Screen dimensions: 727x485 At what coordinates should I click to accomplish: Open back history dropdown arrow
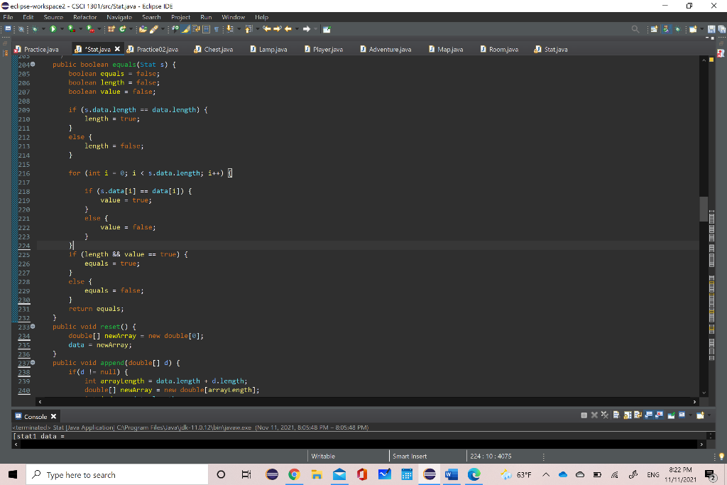pyautogui.click(x=297, y=29)
